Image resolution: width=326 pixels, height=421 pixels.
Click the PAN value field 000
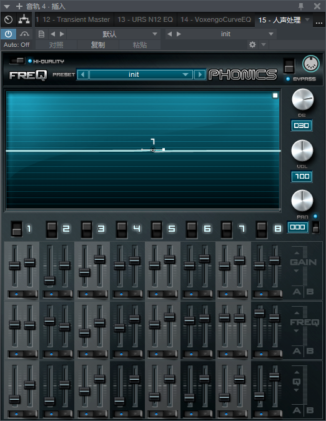point(297,227)
